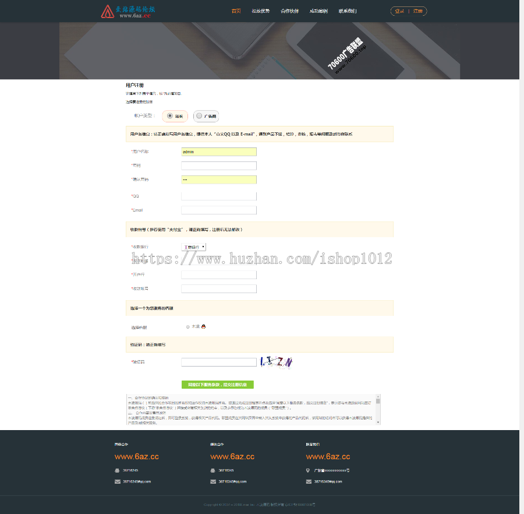The height and width of the screenshot is (514, 524).
Task: Click the up arrow of the terms box scrollbar
Action: (x=378, y=396)
